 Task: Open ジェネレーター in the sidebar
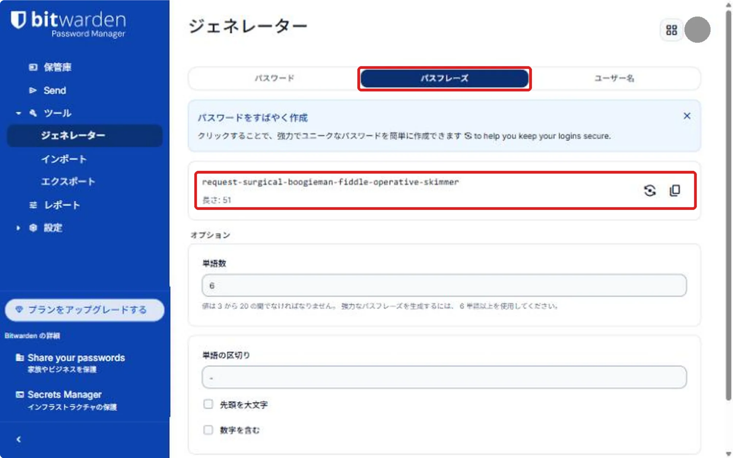tap(85, 136)
